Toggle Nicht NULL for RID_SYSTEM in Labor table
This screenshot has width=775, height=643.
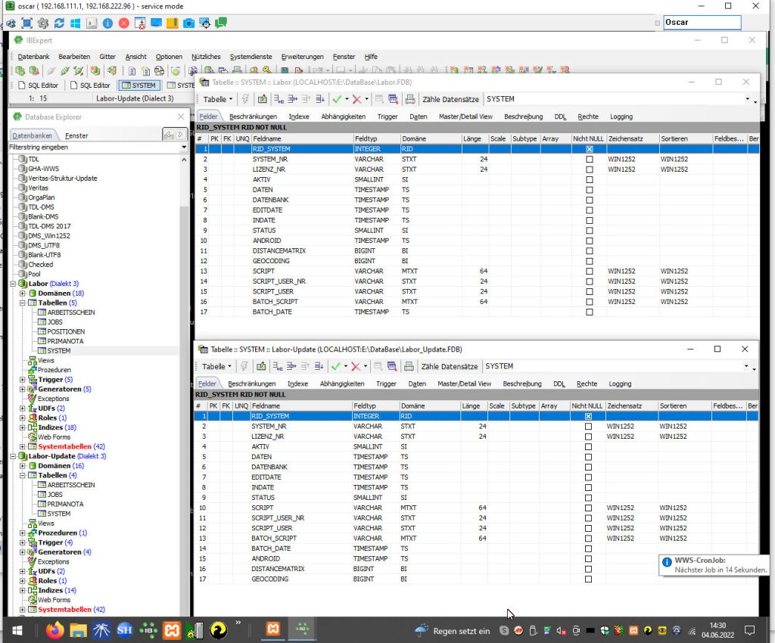(x=589, y=149)
